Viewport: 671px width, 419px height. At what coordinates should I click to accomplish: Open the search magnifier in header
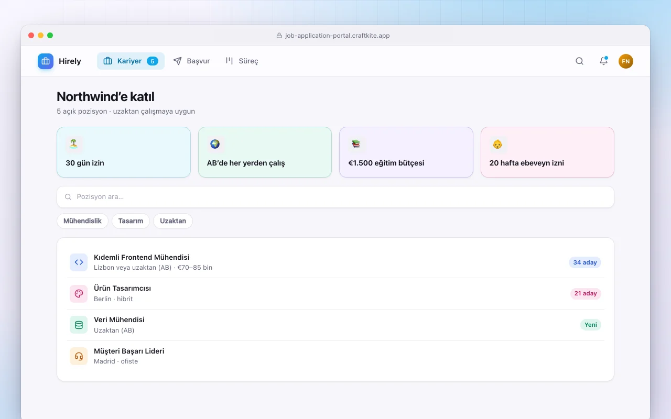(x=579, y=61)
